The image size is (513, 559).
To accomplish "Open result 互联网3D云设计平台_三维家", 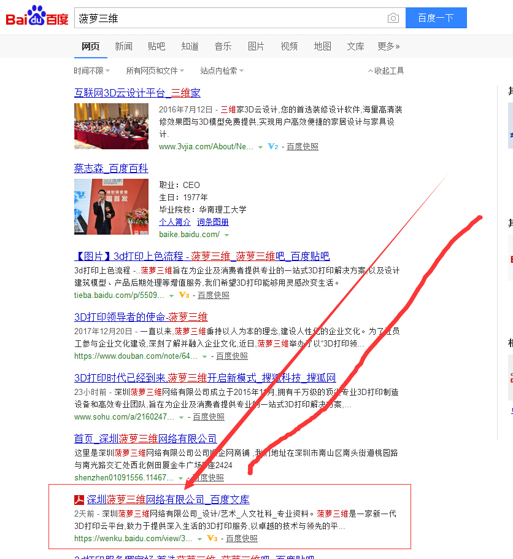I will [137, 93].
